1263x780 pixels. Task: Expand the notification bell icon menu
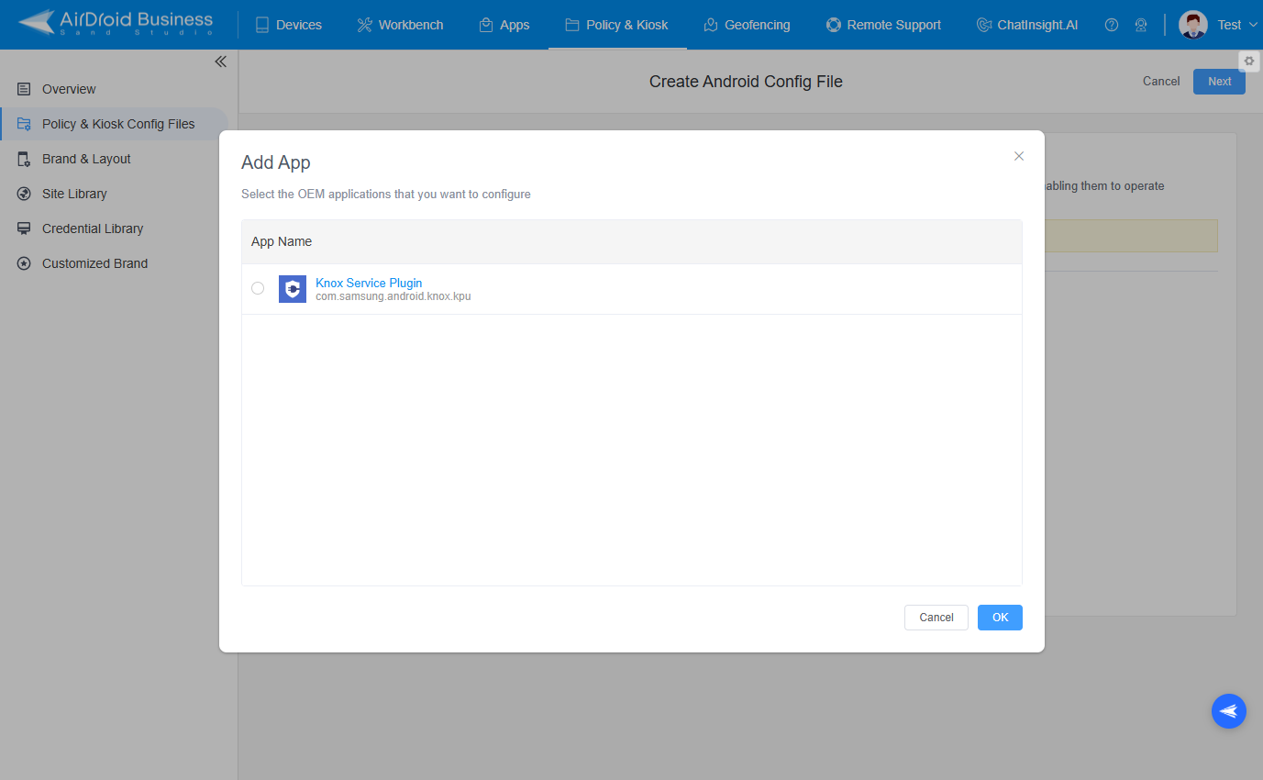tap(1141, 25)
